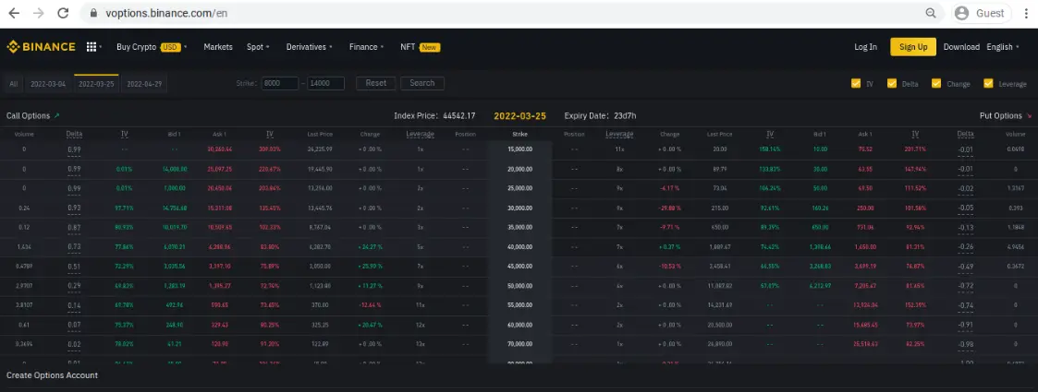The height and width of the screenshot is (392, 1038).
Task: Click the minimum strike field showing 8000
Action: (279, 83)
